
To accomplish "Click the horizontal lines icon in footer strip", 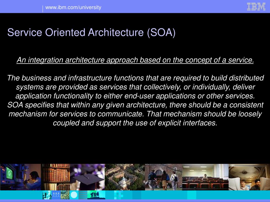I will point(83,195).
